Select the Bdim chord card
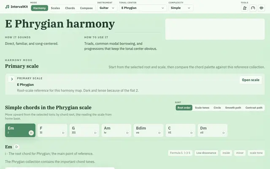 148,131
